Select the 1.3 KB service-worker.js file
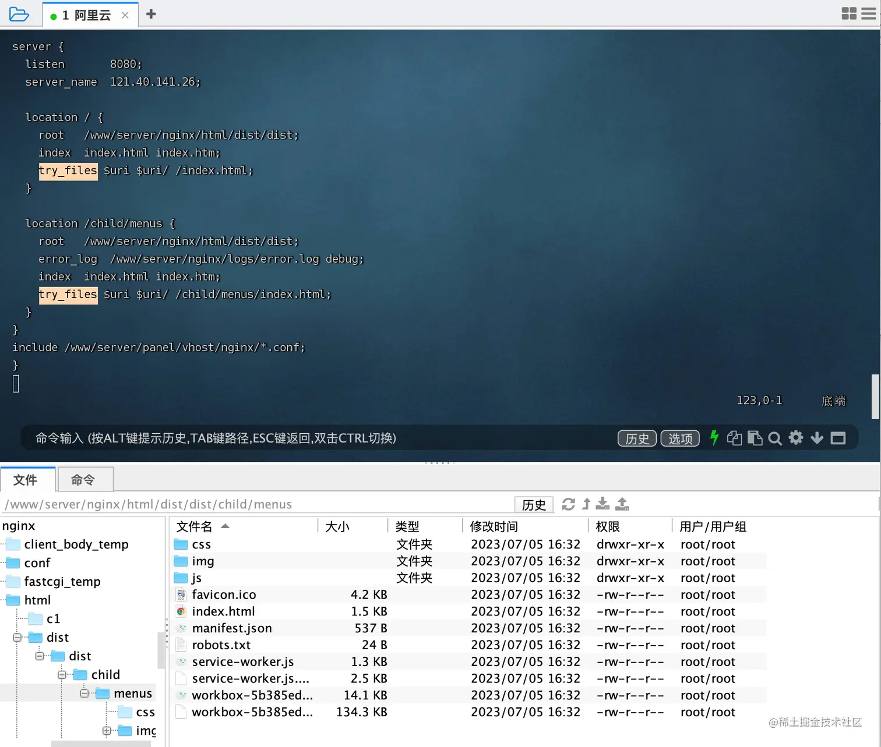881x747 pixels. tap(469, 662)
